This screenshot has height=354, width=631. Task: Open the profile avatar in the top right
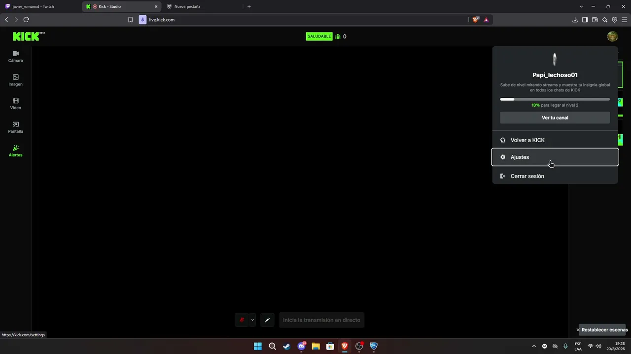tap(612, 36)
